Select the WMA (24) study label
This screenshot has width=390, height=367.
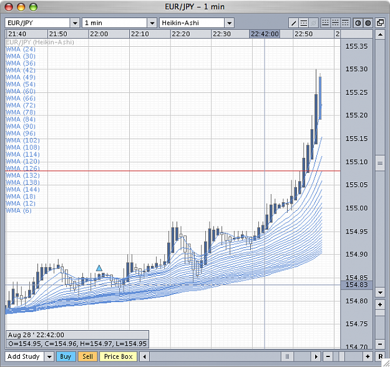pos(21,49)
